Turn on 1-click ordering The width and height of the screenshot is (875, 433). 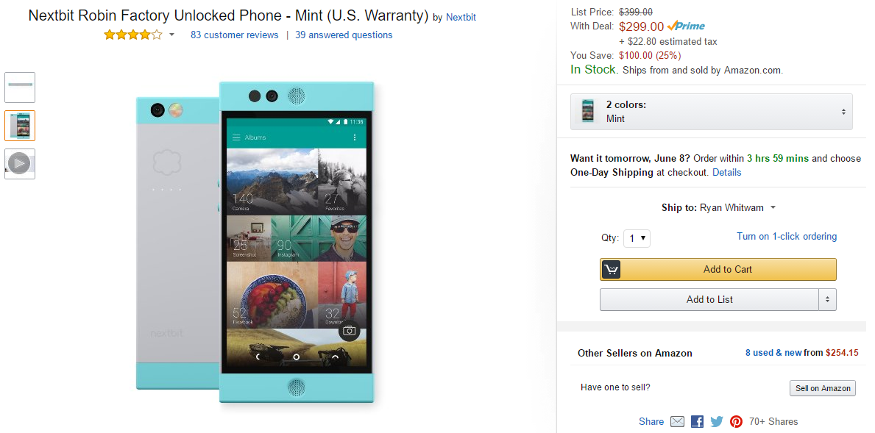(787, 236)
